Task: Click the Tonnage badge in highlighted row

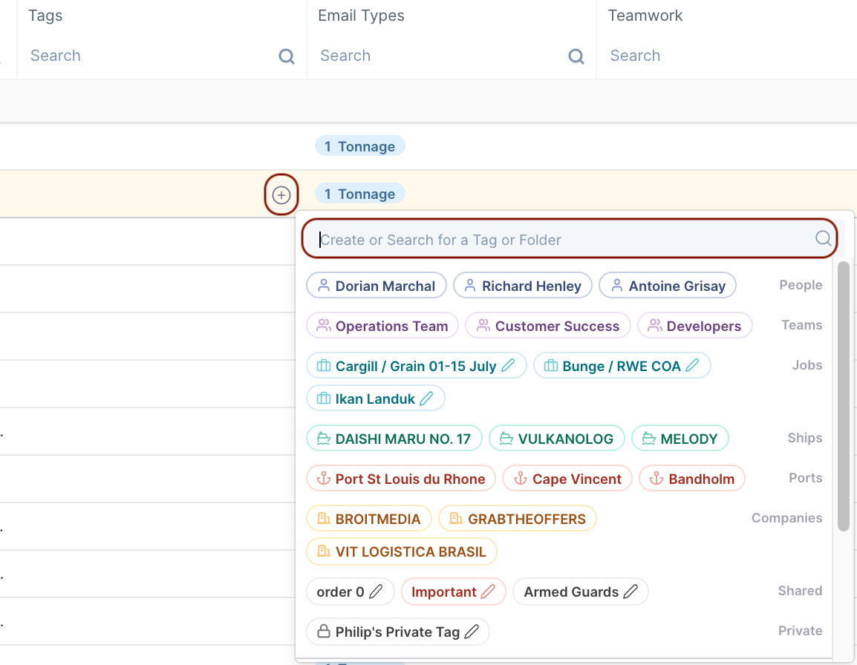Action: pos(360,194)
